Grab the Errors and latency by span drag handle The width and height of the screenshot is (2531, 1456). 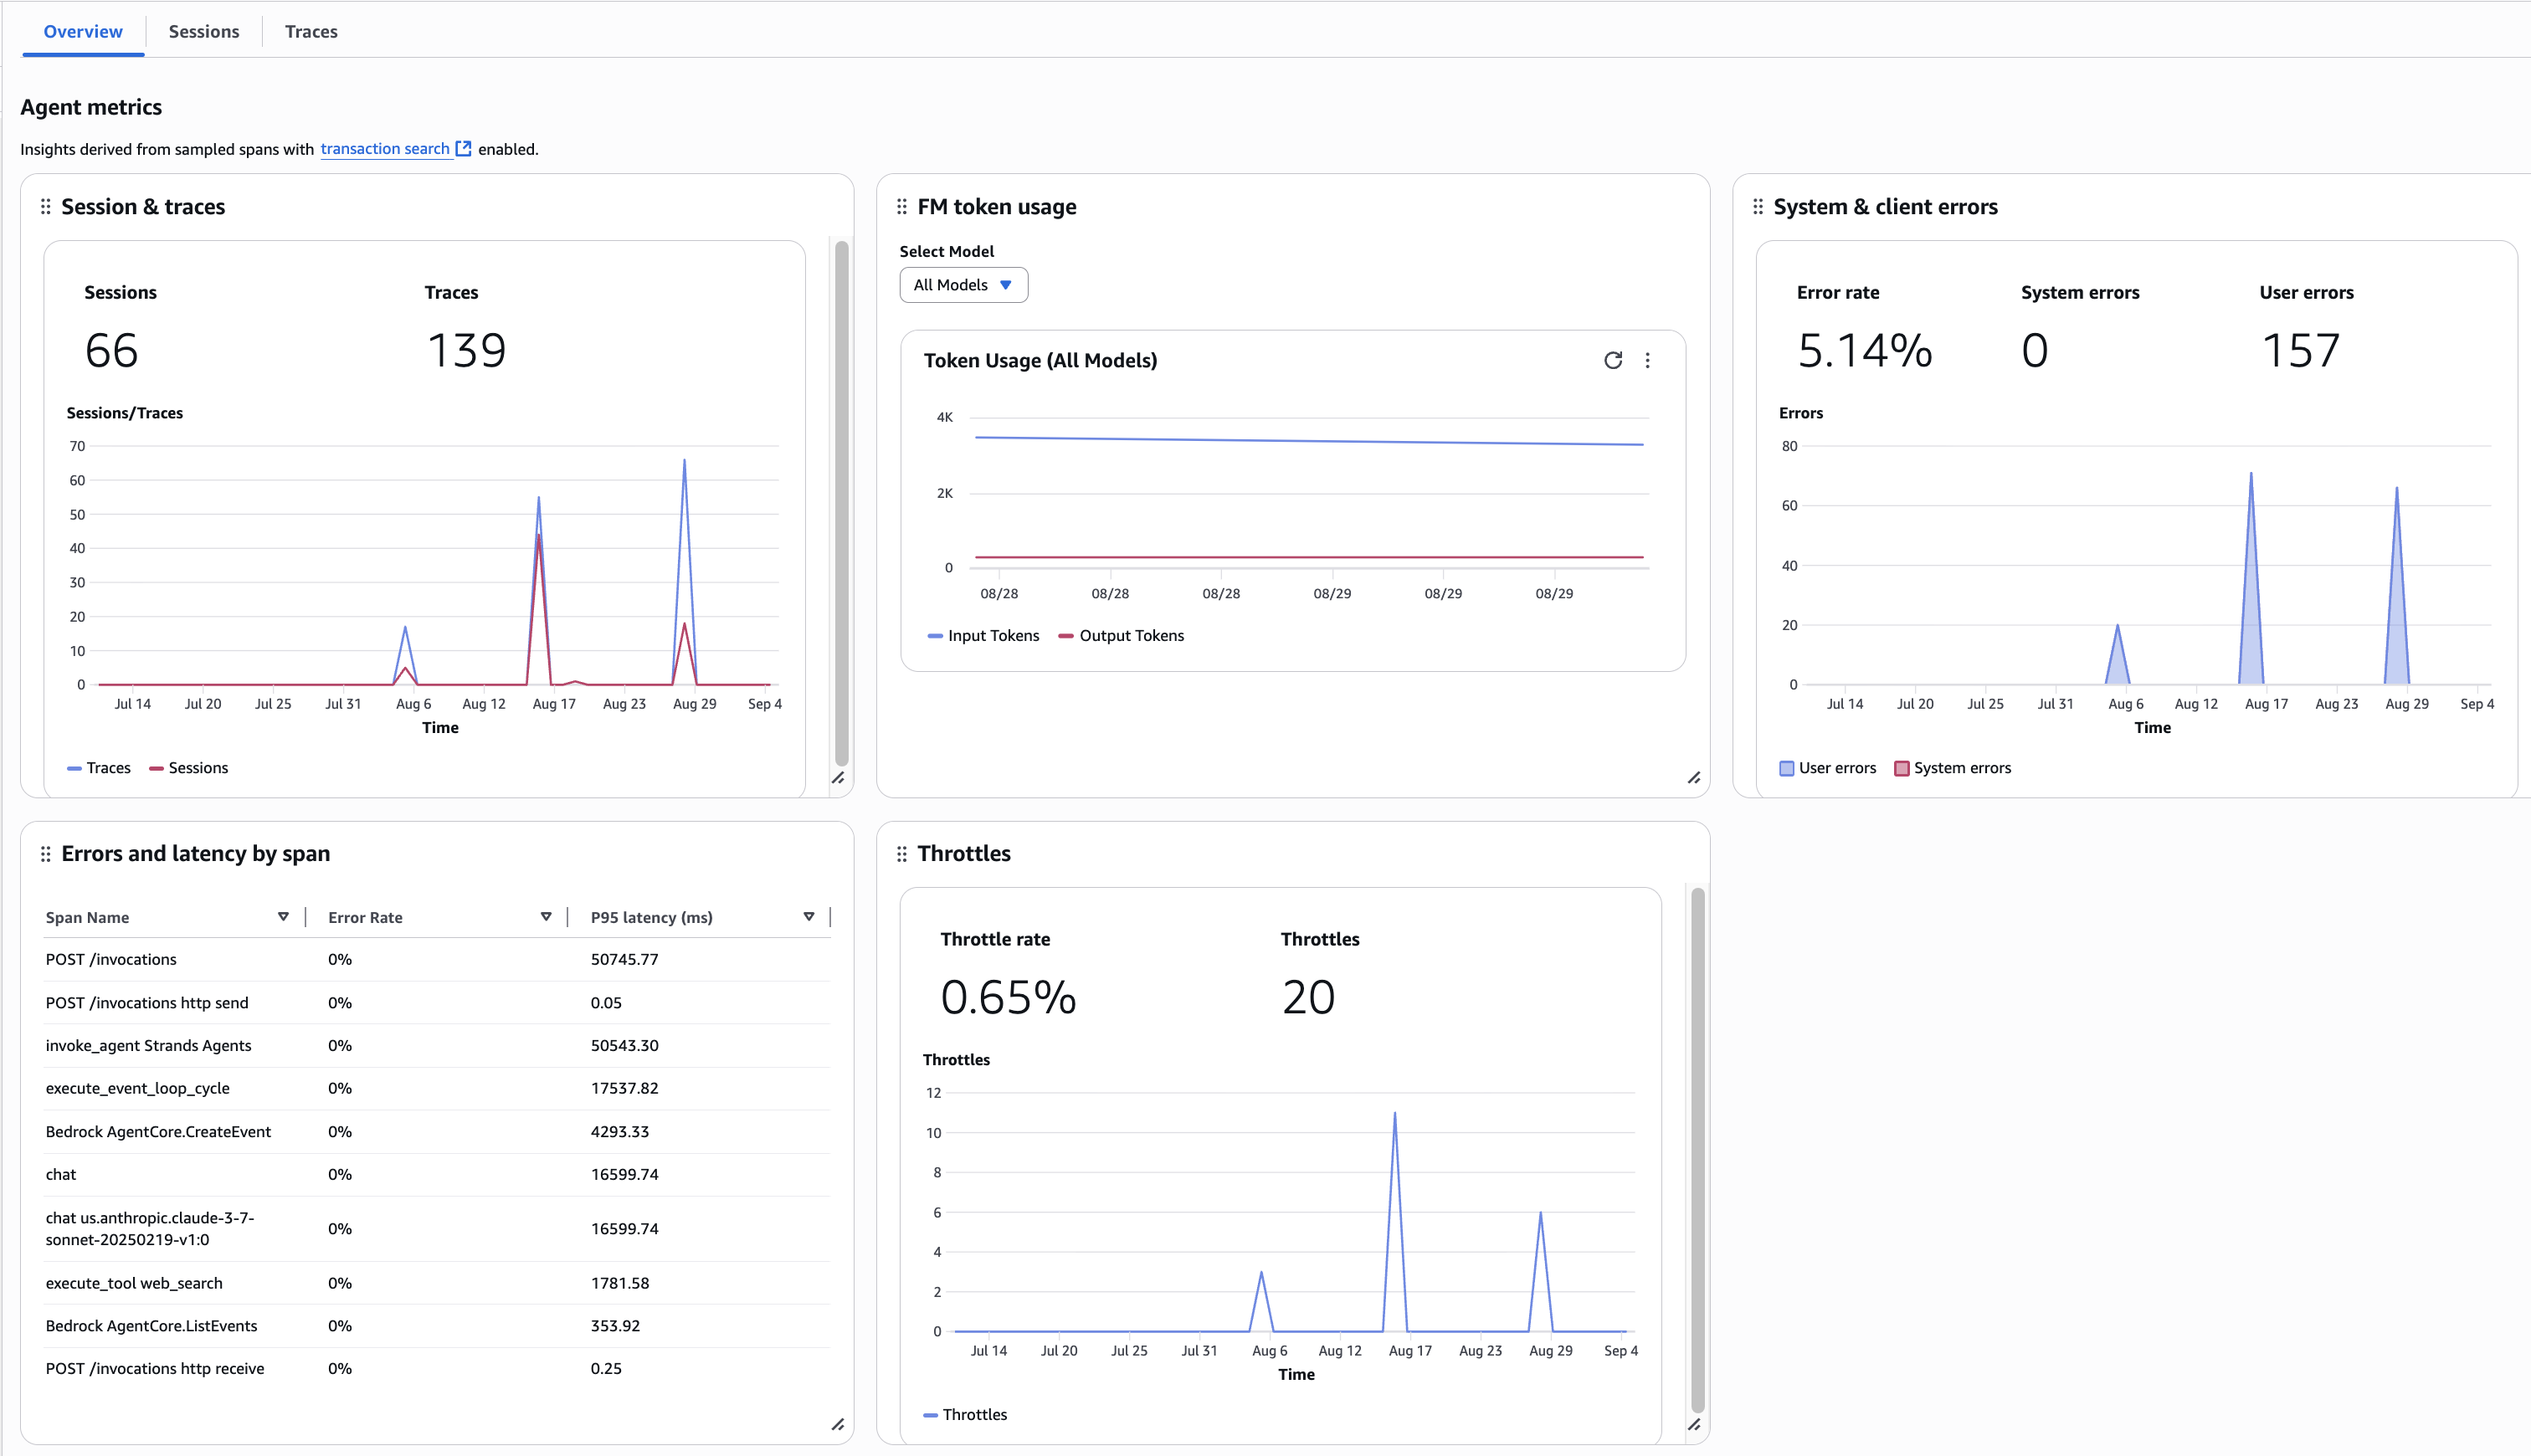pos(45,854)
